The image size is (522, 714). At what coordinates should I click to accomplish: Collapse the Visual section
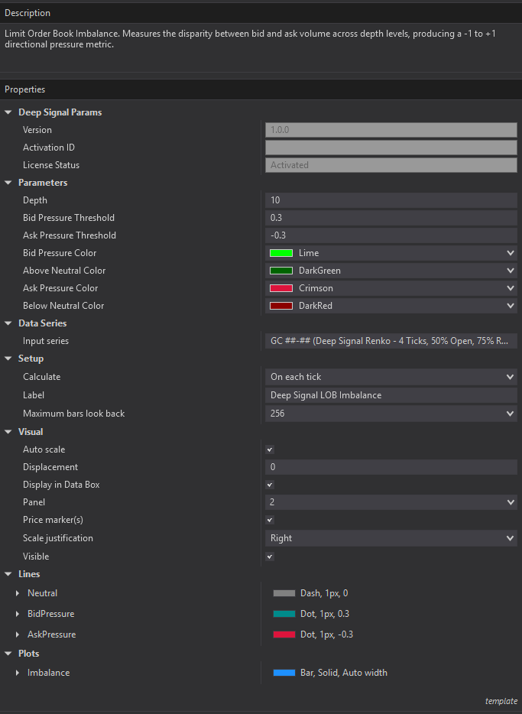[8, 432]
